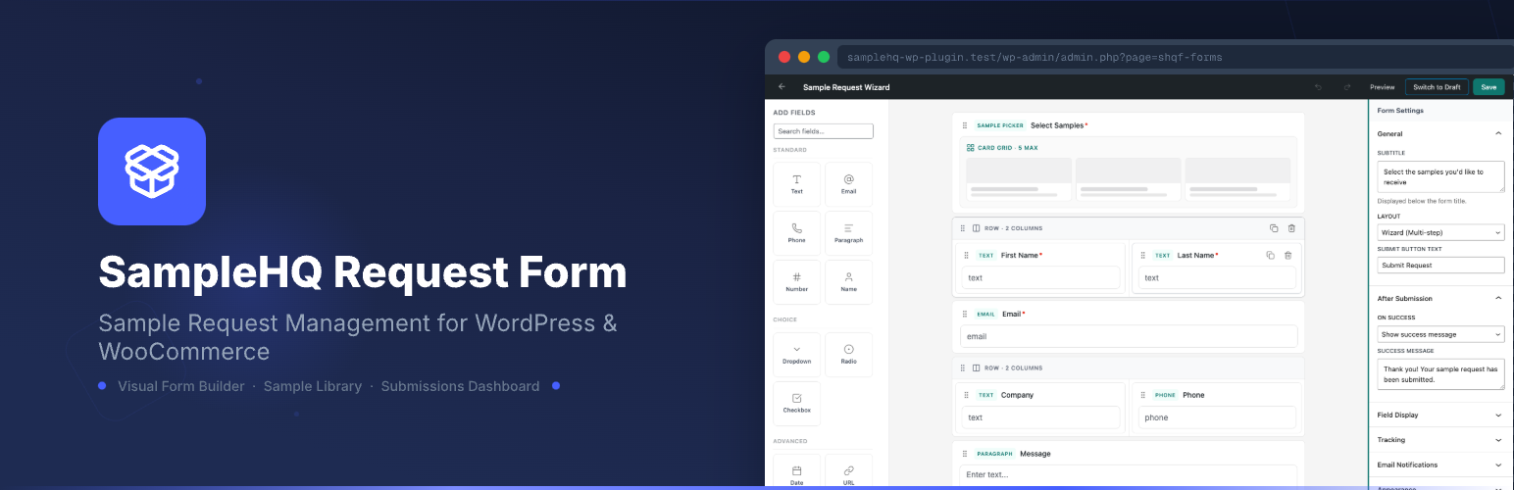Add a Radio field from Choice section

[848, 355]
